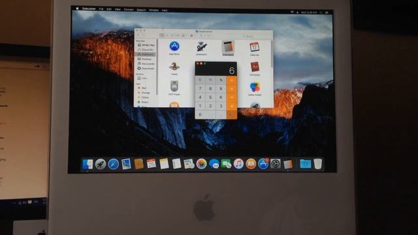The image size is (418, 235).
Task: Open System Preferences from the Dock
Action: point(276,164)
